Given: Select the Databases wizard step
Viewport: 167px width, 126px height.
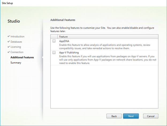Looking at the screenshot, I should point(16,42).
